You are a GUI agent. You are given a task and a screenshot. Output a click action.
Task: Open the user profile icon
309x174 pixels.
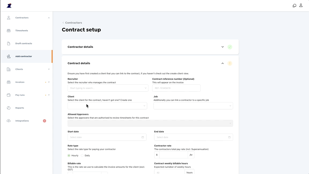(301, 5)
